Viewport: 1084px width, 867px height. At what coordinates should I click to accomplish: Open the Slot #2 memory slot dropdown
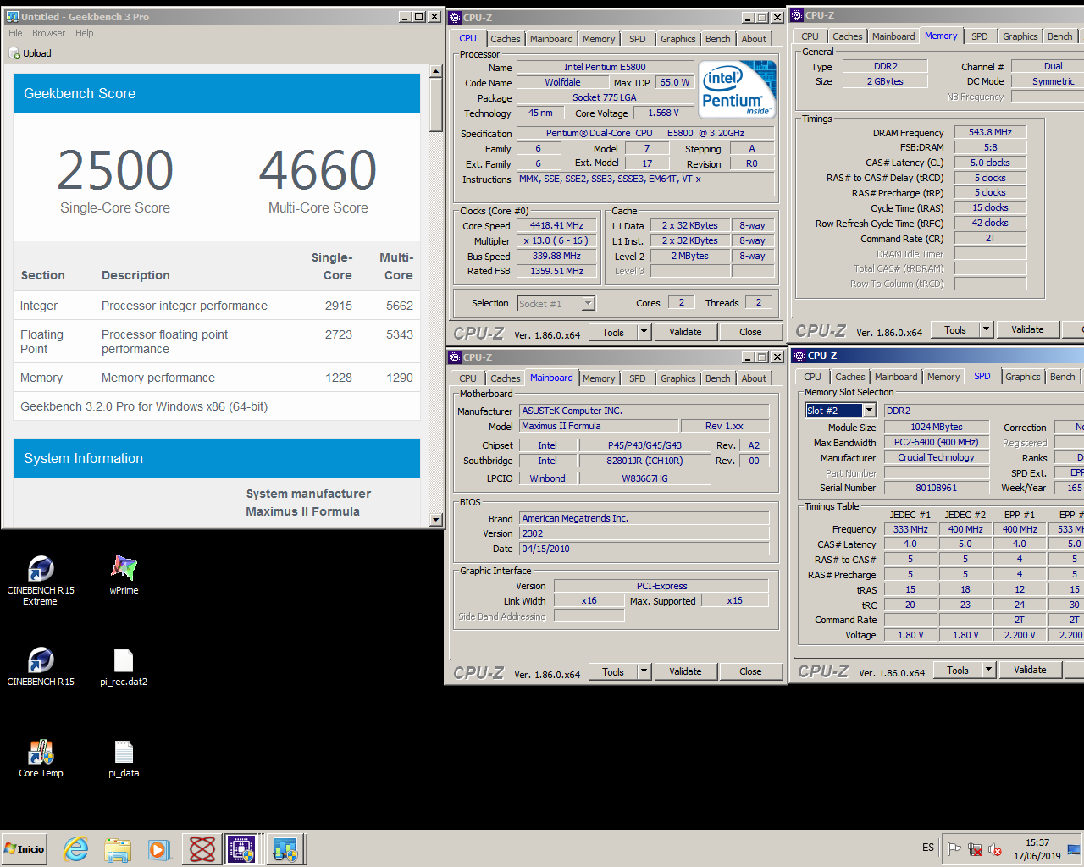(x=869, y=410)
